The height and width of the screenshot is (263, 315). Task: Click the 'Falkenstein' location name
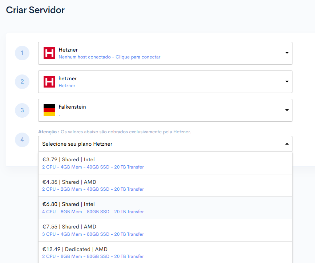pyautogui.click(x=72, y=107)
